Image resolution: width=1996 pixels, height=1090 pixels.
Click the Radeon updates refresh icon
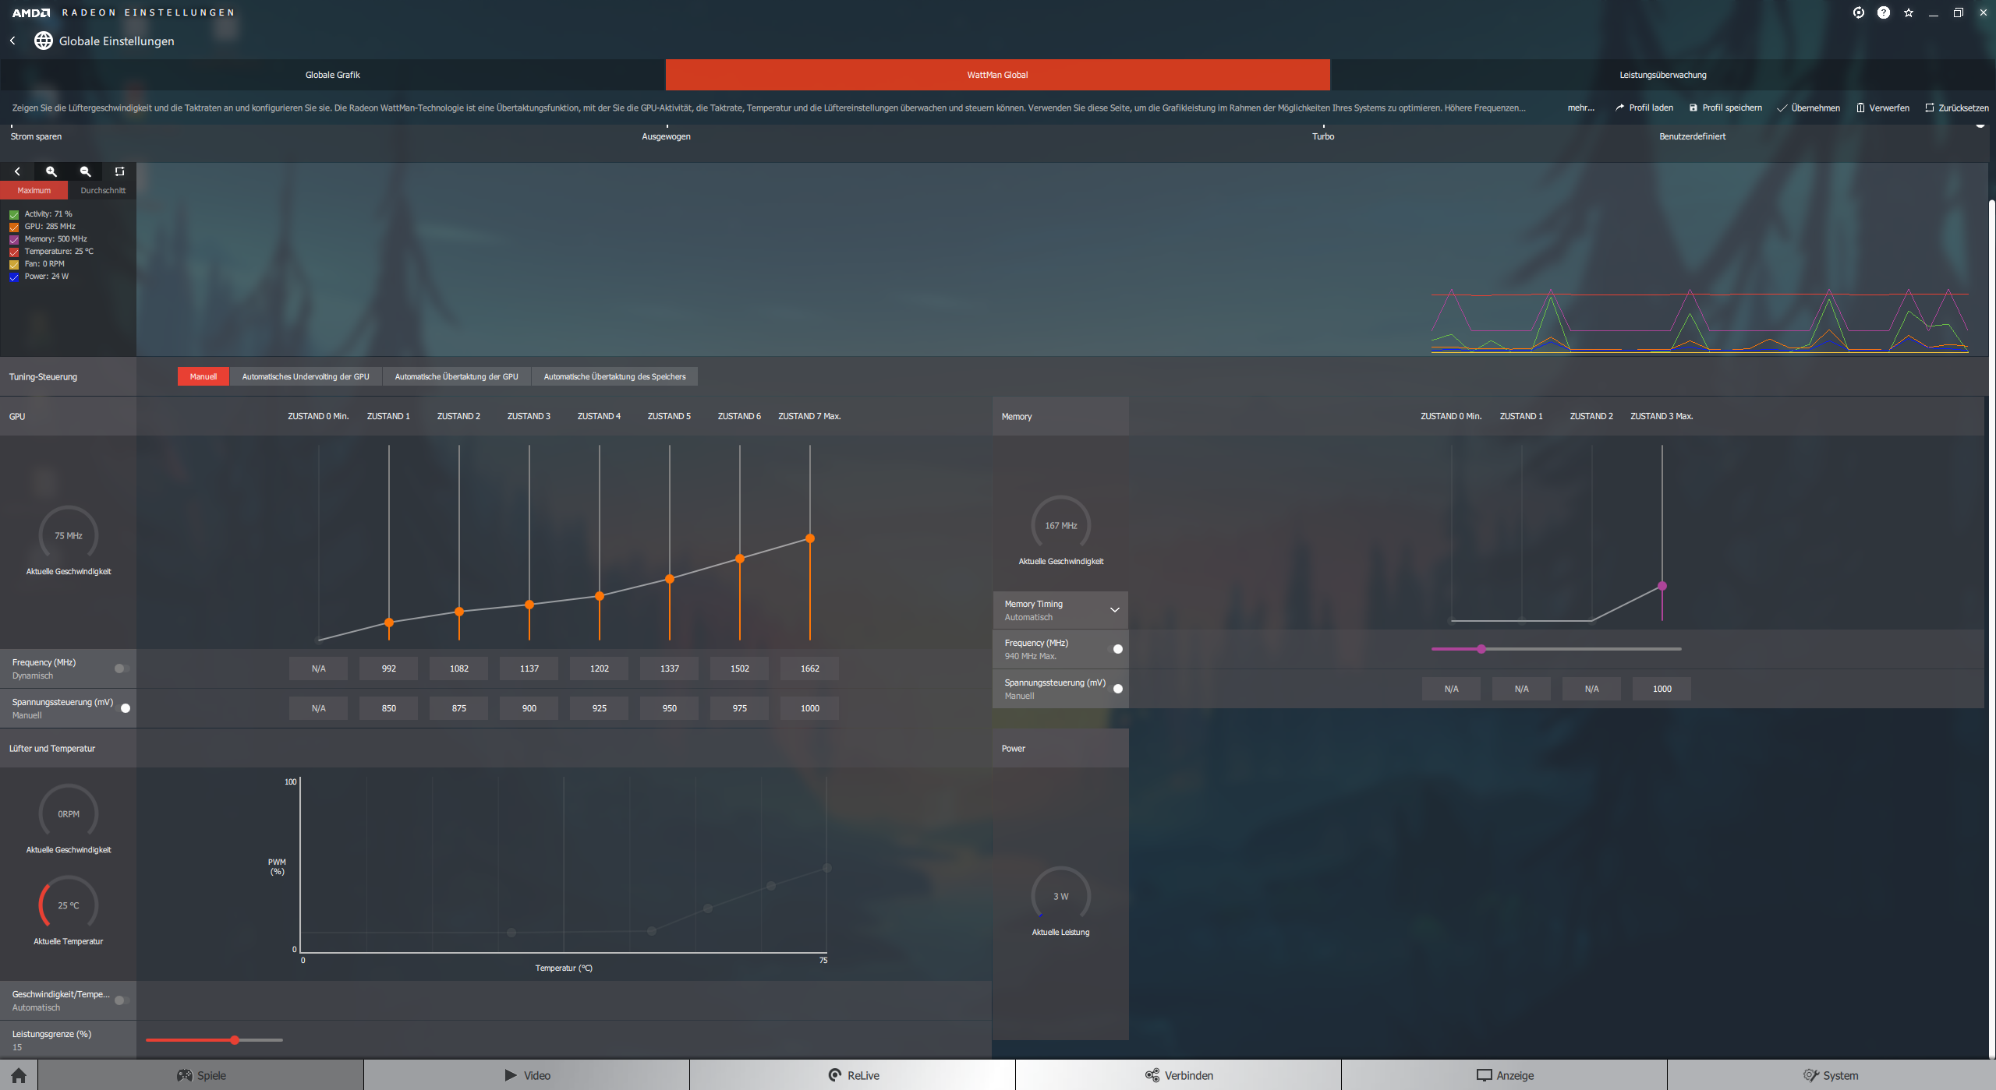(1858, 12)
